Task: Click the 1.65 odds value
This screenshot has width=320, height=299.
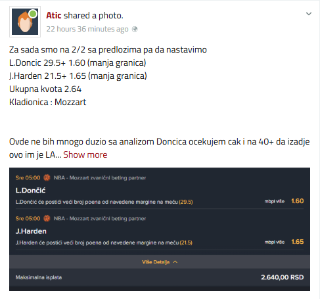Action: click(x=297, y=242)
